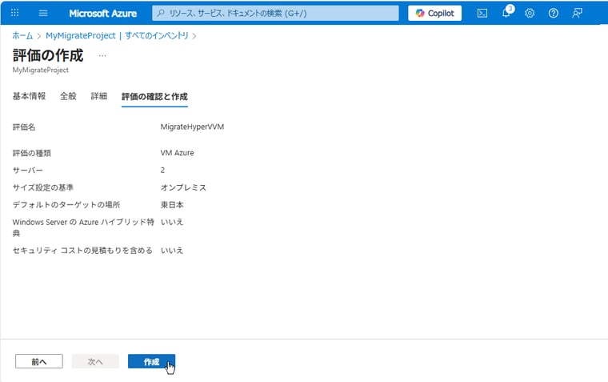
Task: Click the オンプレミス sizing value
Action: [183, 187]
